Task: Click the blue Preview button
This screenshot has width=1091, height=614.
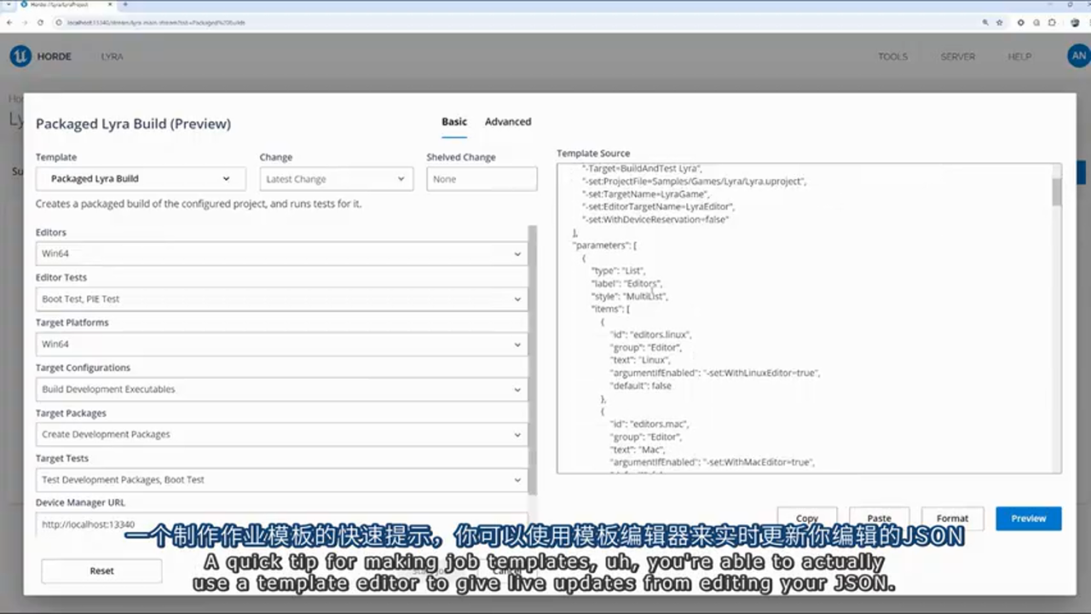Action: (1028, 518)
